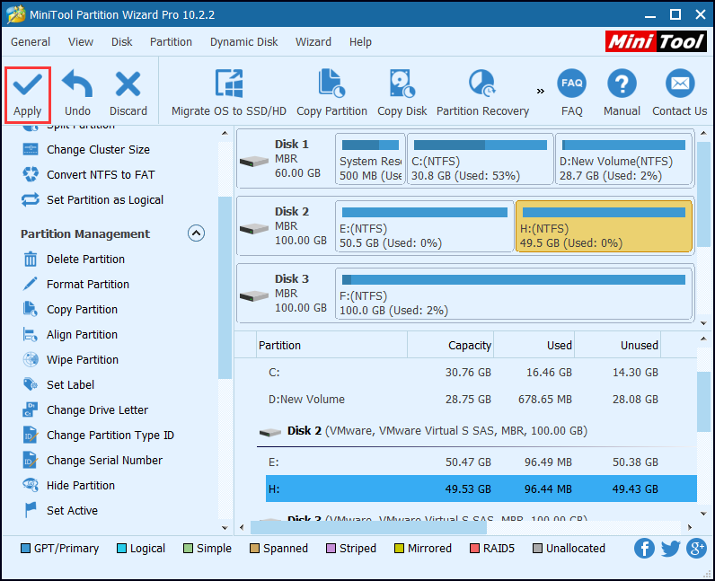The height and width of the screenshot is (581, 715).
Task: Select the E: row in partition list
Action: (481, 462)
